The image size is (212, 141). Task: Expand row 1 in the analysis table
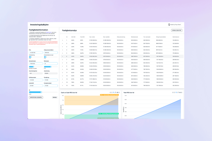coord(63,40)
